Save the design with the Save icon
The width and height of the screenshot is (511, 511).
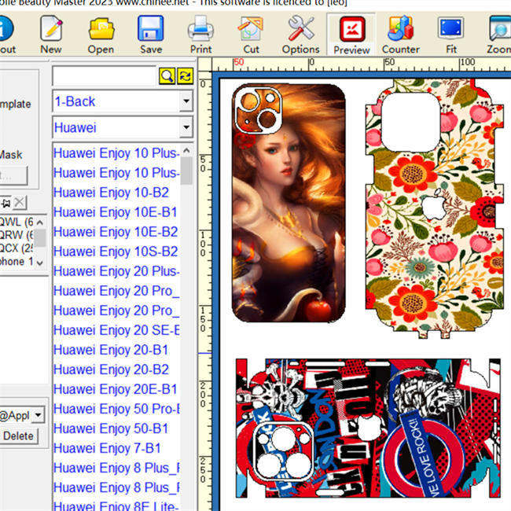coord(151,35)
